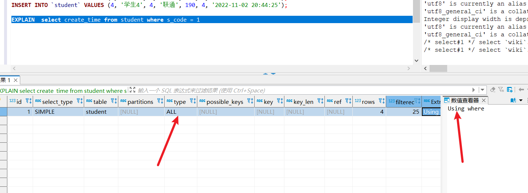This screenshot has height=193, width=528.
Task: Open the filter history dropdown
Action: 482,90
